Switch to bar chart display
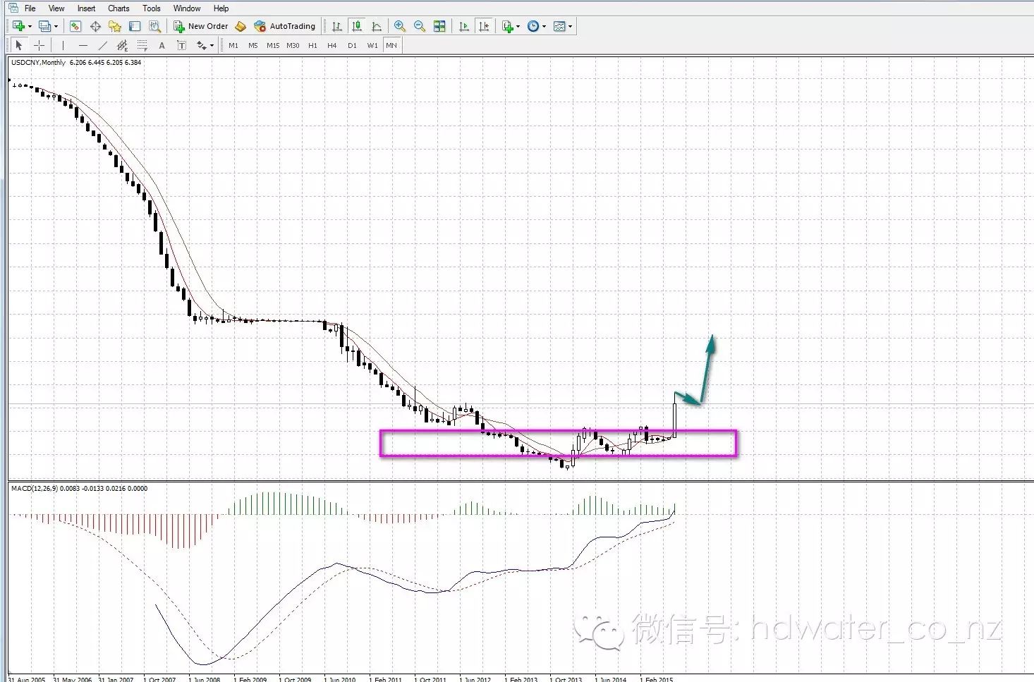 click(337, 26)
